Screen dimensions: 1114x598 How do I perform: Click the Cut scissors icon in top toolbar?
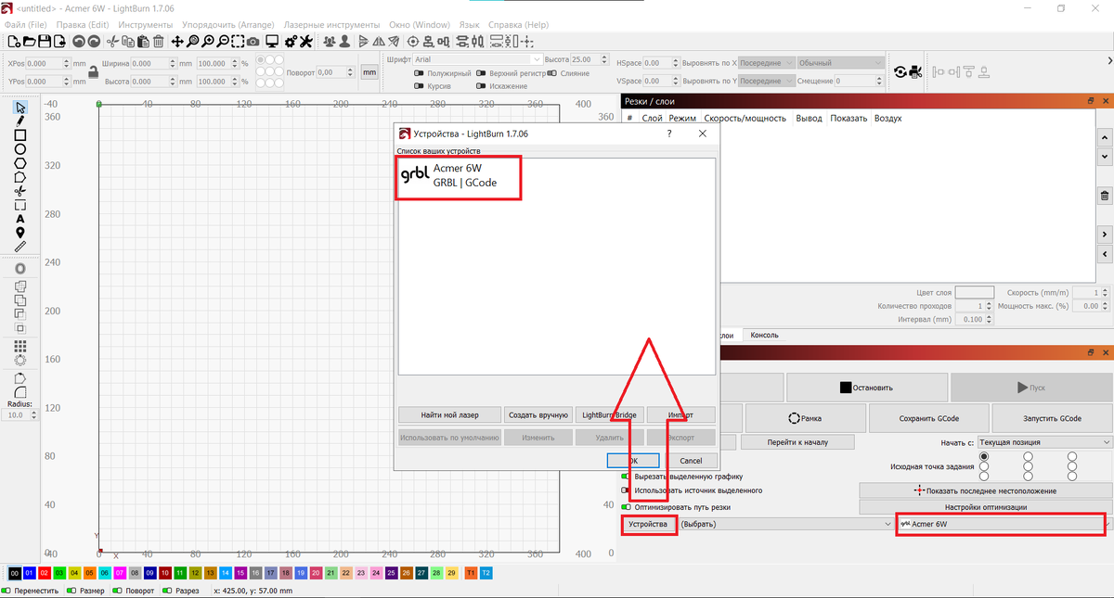(x=113, y=42)
